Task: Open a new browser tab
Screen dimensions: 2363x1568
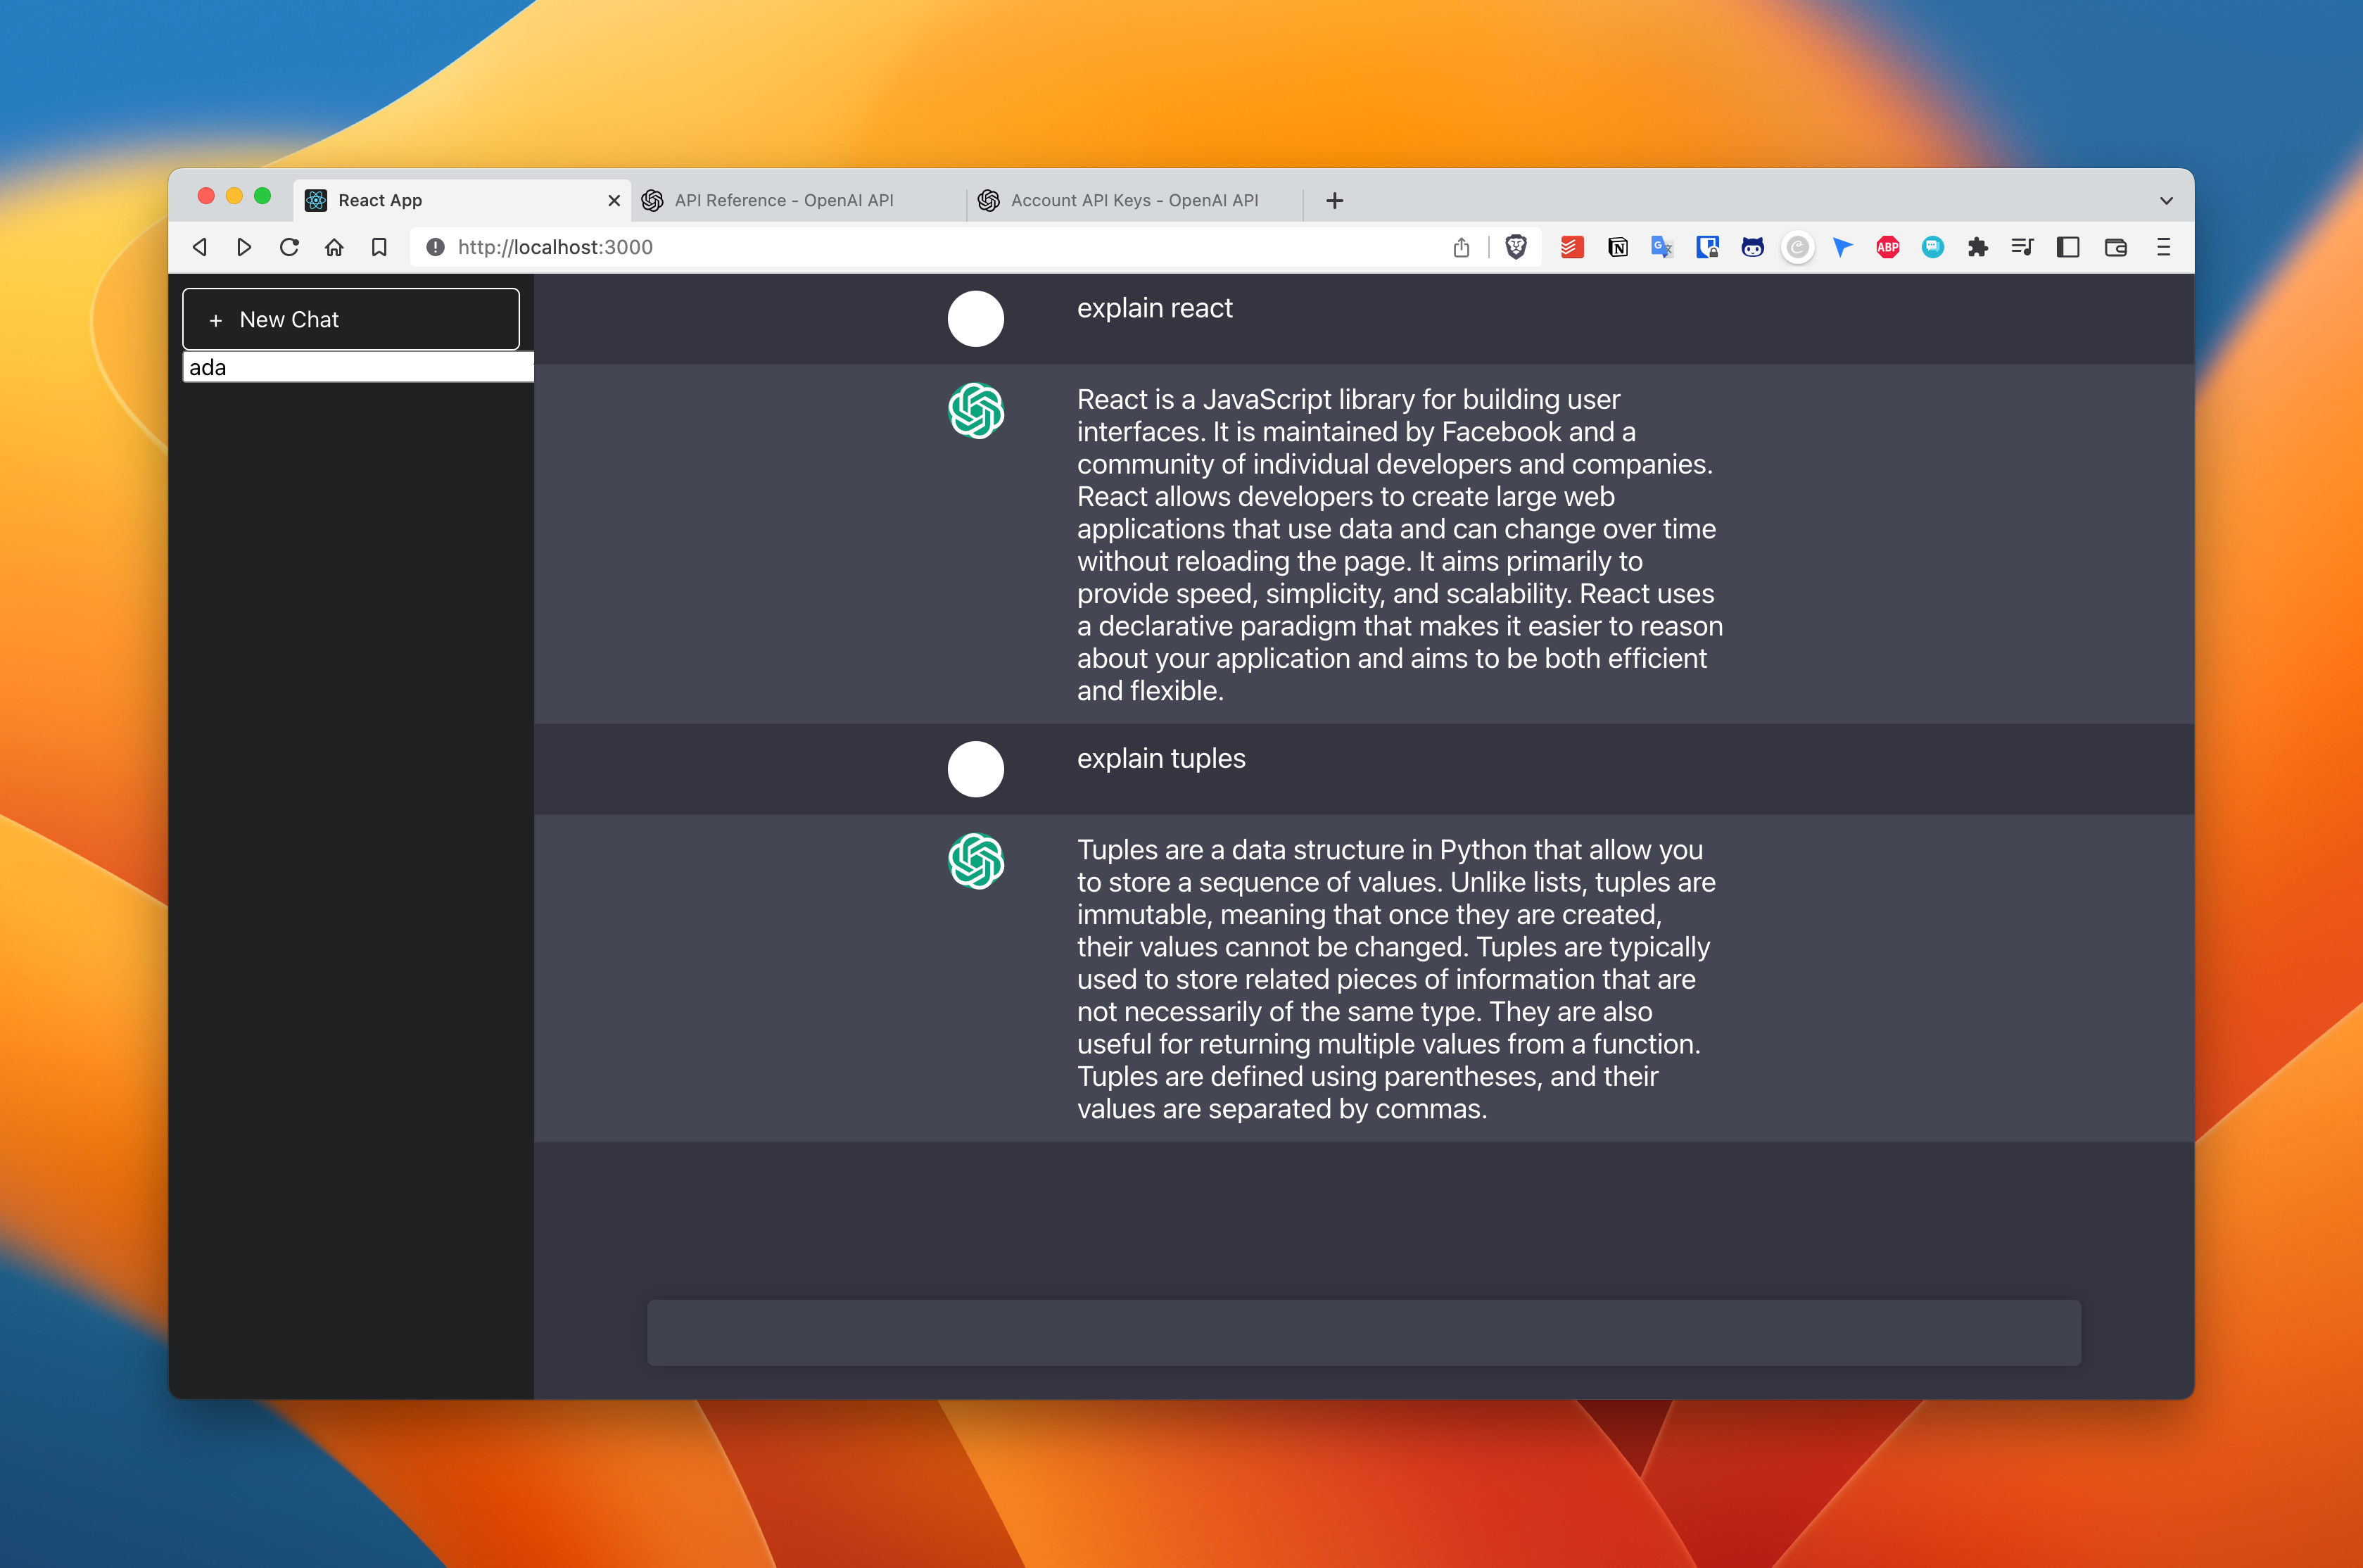Action: [1334, 200]
